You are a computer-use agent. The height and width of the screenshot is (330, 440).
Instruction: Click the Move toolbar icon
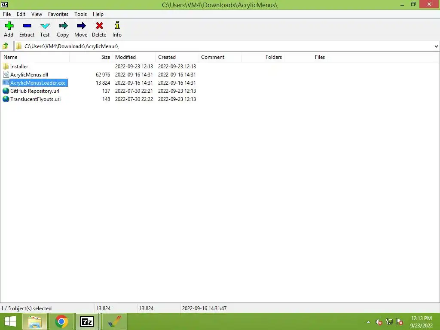(81, 26)
